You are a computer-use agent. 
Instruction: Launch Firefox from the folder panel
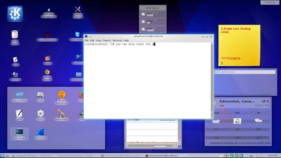click(81, 97)
